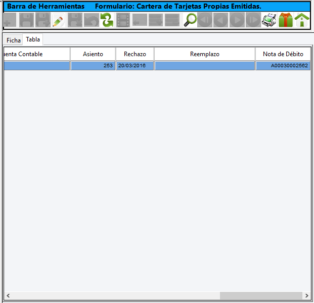Click the horizontal scrollbar right arrow
Viewport: 314px width, 303px height.
306,295
